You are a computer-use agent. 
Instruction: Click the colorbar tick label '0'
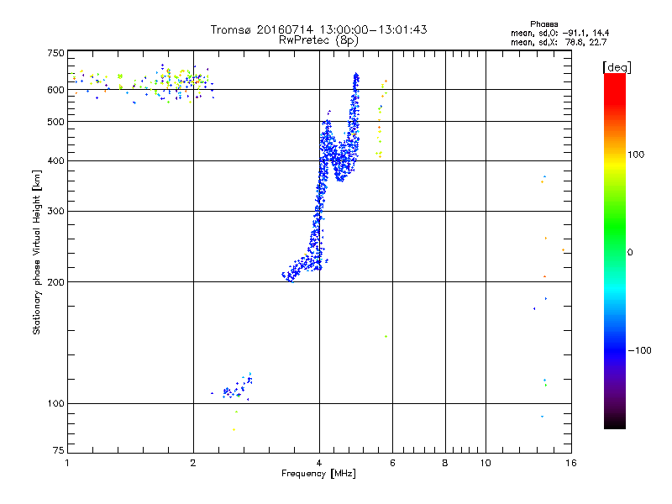pyautogui.click(x=630, y=252)
